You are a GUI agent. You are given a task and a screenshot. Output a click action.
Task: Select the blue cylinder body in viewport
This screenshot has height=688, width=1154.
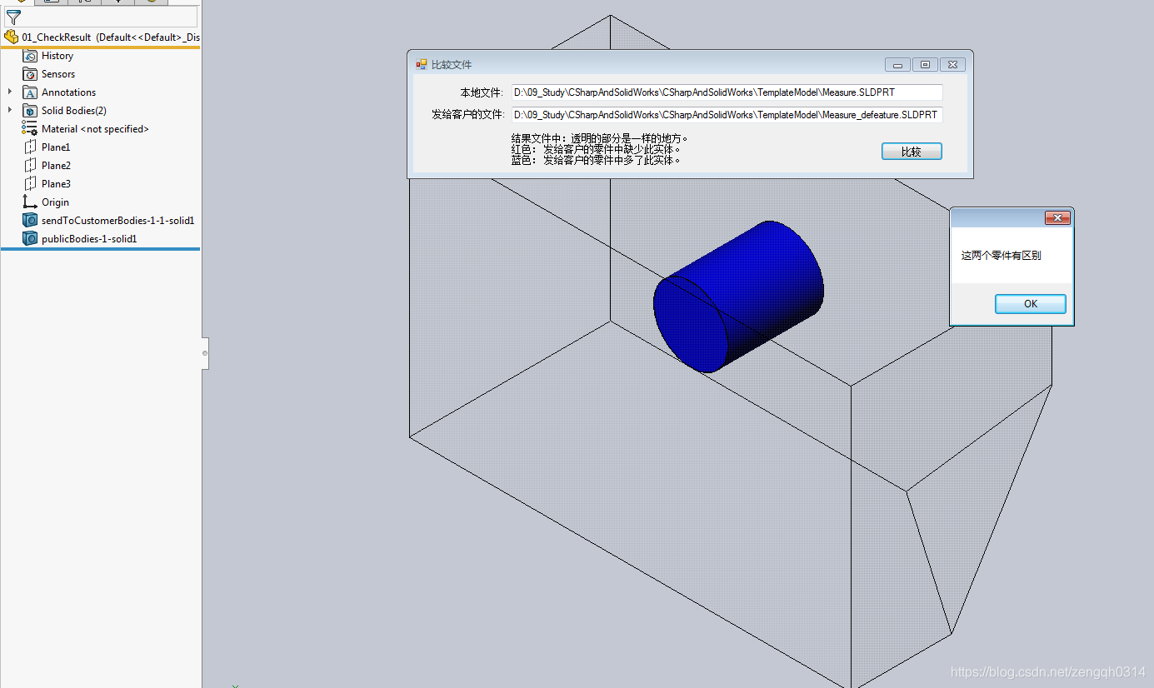pos(738,296)
